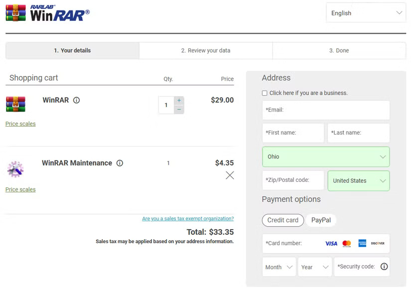This screenshot has width=411, height=290.
Task: Switch payment method to PayPal
Action: click(x=321, y=220)
